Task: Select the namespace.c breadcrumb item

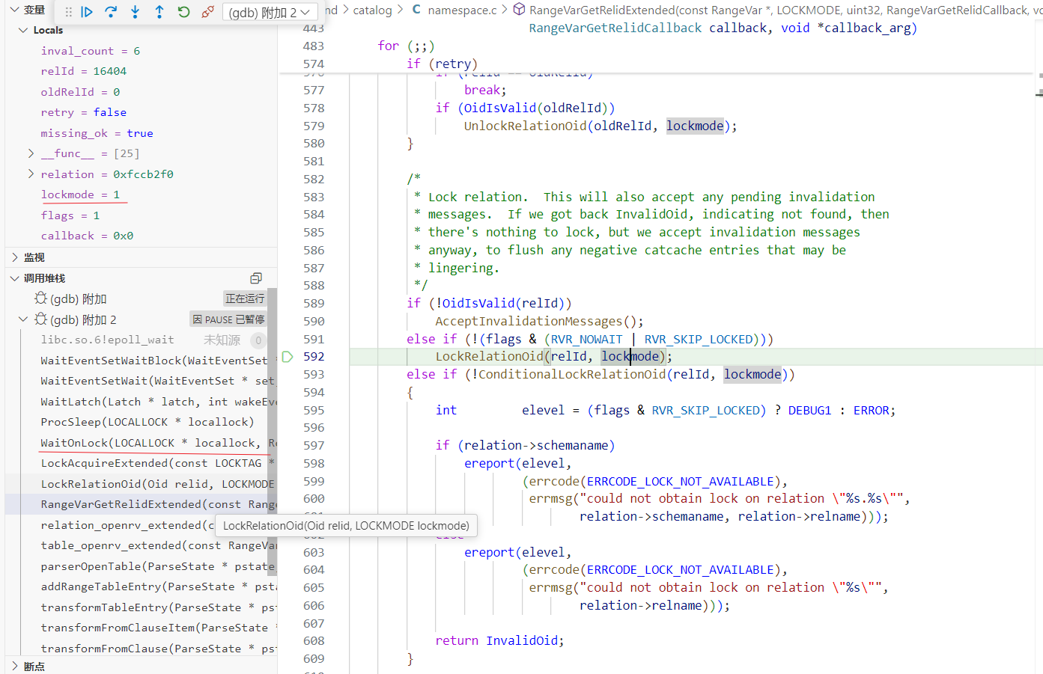Action: [462, 10]
